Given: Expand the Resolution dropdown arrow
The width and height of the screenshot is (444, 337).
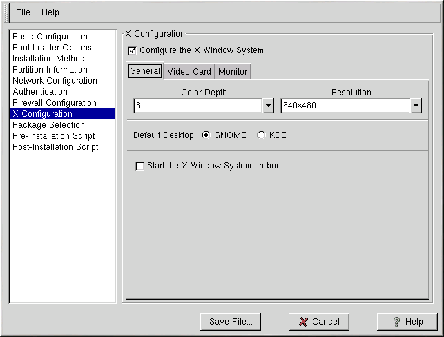Looking at the screenshot, I should coord(416,106).
